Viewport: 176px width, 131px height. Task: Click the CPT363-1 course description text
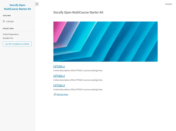78,71
